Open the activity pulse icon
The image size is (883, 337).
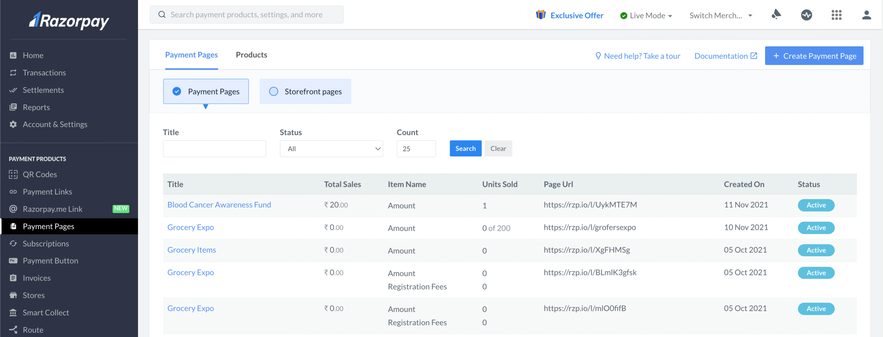pyautogui.click(x=806, y=15)
